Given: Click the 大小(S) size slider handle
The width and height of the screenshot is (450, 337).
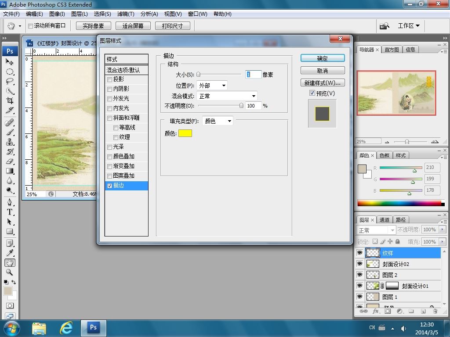Looking at the screenshot, I should pyautogui.click(x=198, y=75).
